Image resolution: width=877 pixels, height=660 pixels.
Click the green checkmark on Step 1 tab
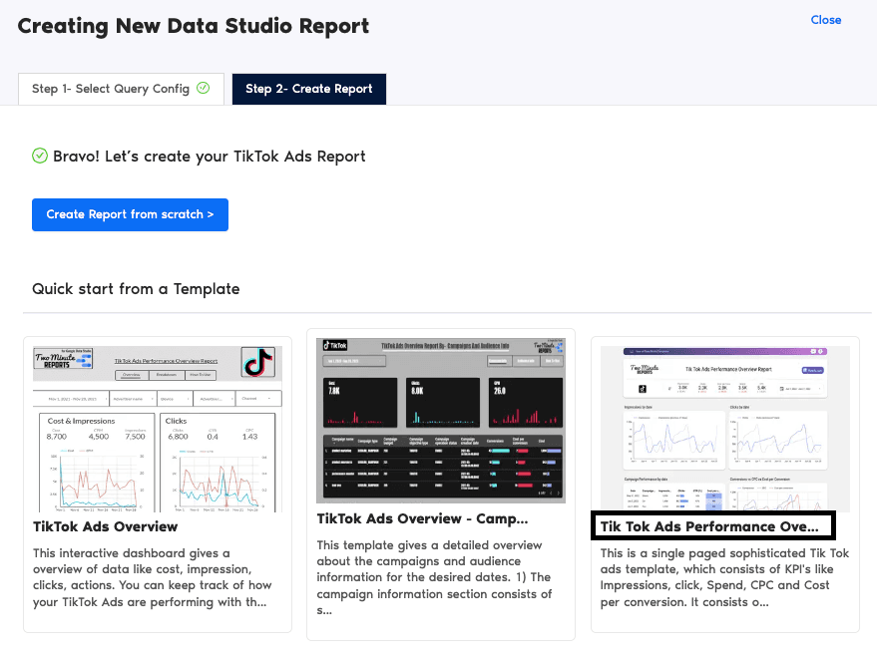(x=204, y=88)
